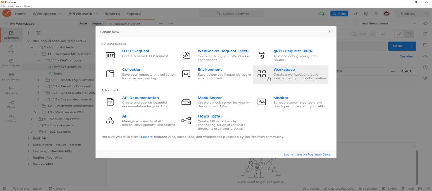This screenshot has height=191, width=432.
Task: Open the Upgrade dropdown arrow
Action: tap(426, 14)
